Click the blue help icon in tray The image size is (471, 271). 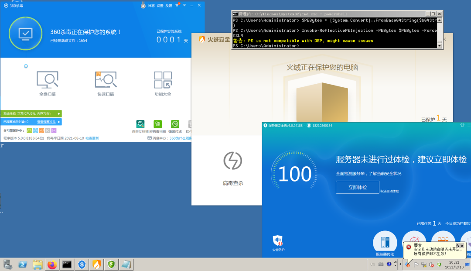click(x=389, y=264)
